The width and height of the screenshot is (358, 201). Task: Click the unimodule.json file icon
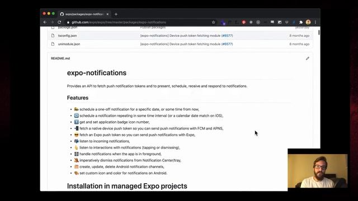53,44
